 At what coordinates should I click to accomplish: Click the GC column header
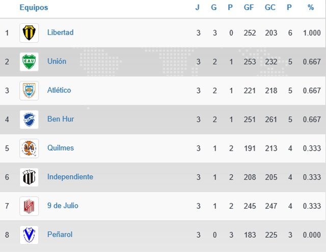coord(271,8)
